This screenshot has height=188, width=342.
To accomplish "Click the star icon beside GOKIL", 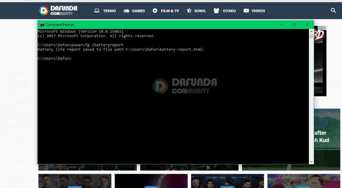I will point(189,11).
